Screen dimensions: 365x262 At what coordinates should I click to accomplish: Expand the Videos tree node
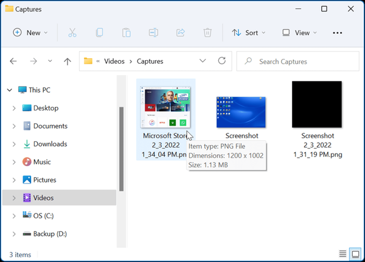coord(14,198)
